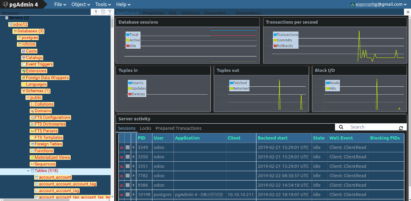
Task: Switch to the Statistics tab
Action: click(x=191, y=13)
